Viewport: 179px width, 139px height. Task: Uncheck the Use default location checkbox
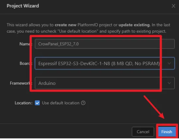(x=37, y=103)
